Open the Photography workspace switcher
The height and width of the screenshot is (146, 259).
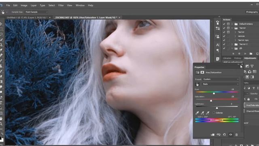click(x=252, y=12)
